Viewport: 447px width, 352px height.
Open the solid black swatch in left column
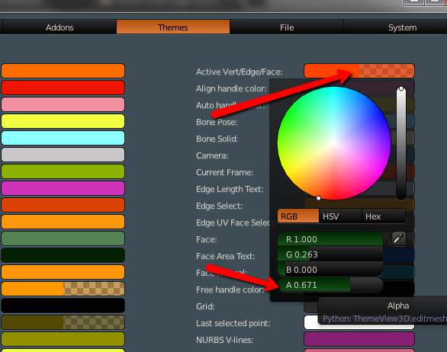click(x=63, y=306)
